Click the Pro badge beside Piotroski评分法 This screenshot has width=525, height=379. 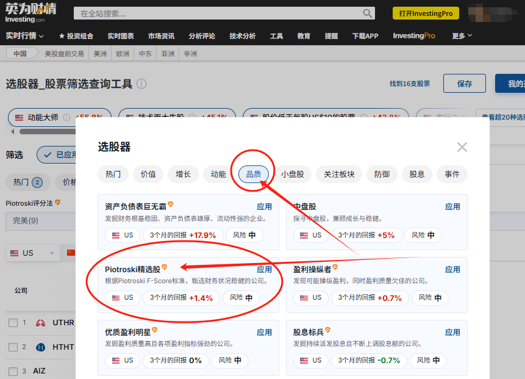pyautogui.click(x=57, y=203)
